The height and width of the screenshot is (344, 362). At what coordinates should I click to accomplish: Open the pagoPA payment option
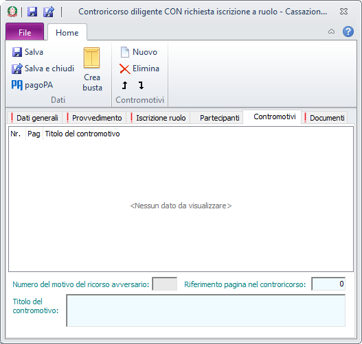click(x=32, y=85)
